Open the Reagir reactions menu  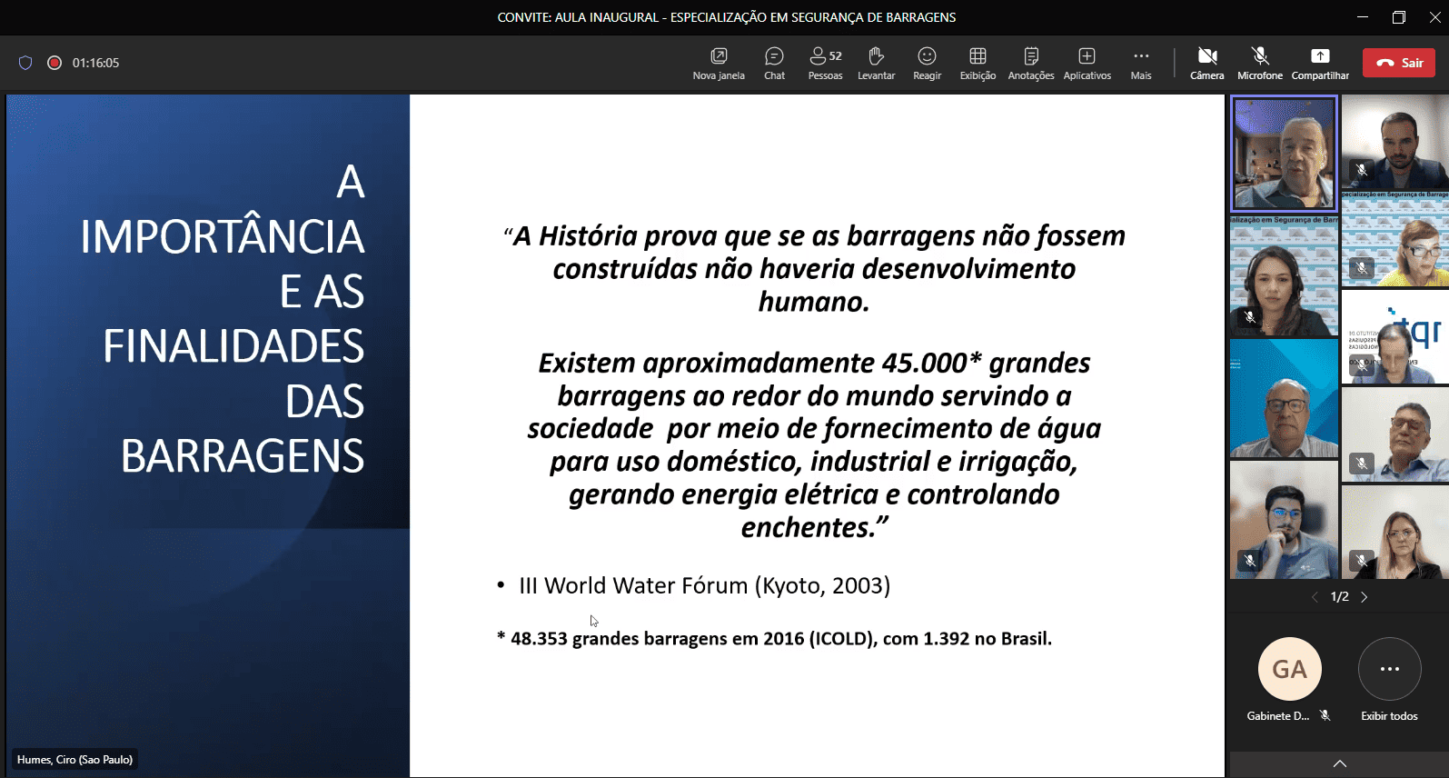pos(927,63)
